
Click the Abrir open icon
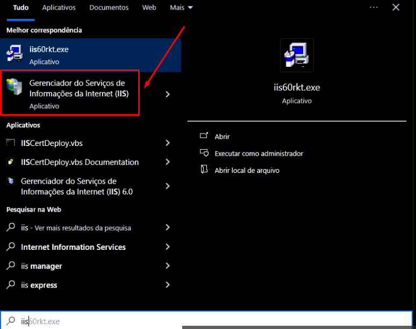click(204, 136)
